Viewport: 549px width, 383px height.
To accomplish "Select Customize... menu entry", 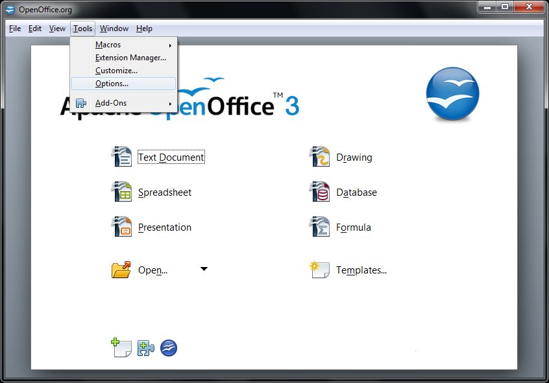I will pos(116,71).
